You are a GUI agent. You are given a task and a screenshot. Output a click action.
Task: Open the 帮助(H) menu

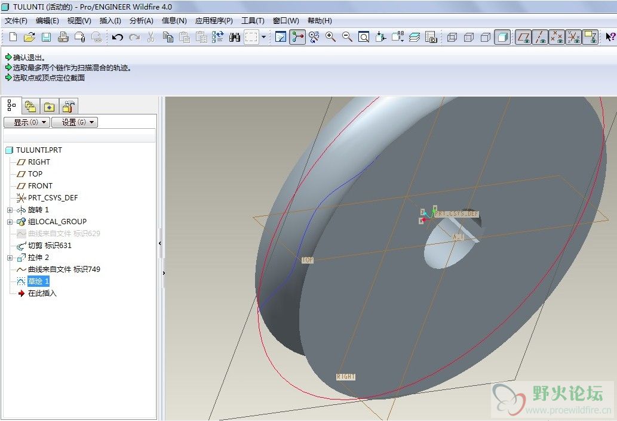click(320, 21)
